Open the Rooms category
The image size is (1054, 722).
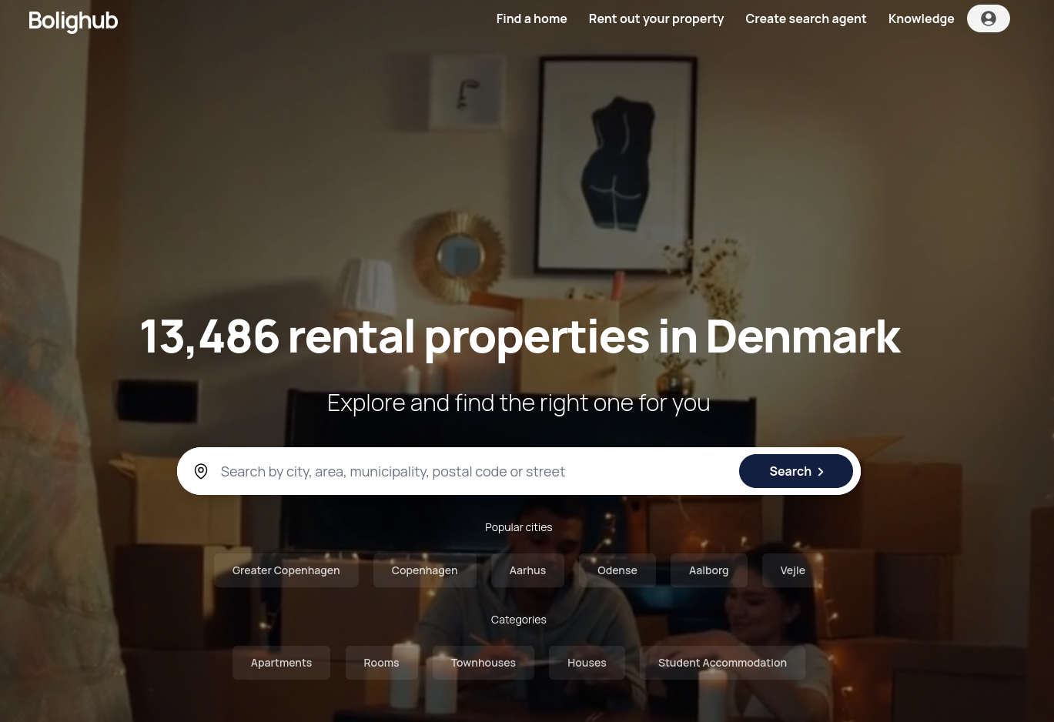pos(381,663)
